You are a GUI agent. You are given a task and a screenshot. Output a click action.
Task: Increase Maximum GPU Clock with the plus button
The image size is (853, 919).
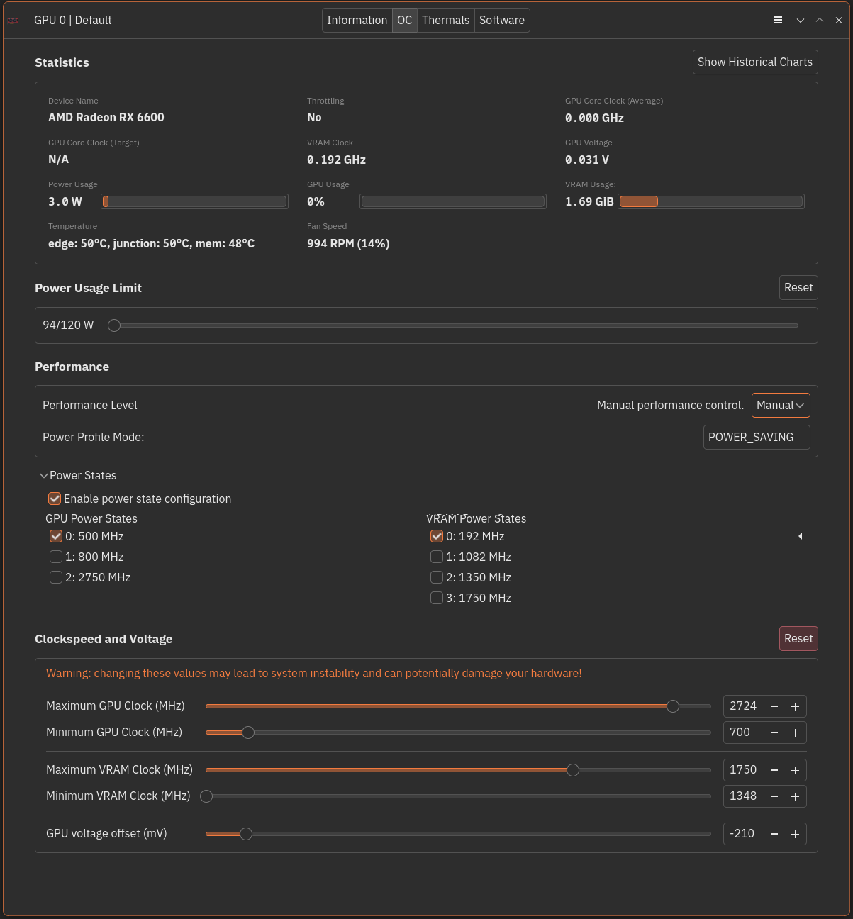(x=795, y=707)
